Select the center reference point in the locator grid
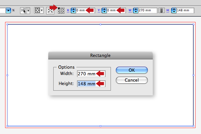 61,10
